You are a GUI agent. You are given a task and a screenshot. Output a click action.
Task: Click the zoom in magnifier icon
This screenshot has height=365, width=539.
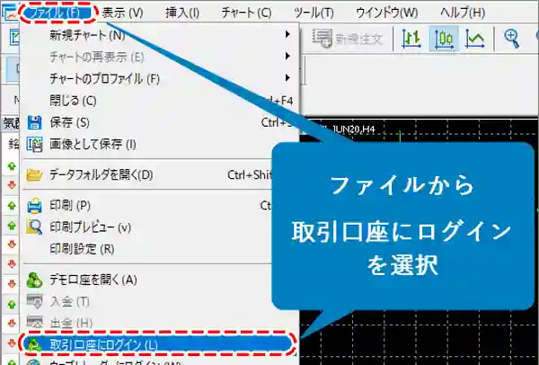[512, 38]
